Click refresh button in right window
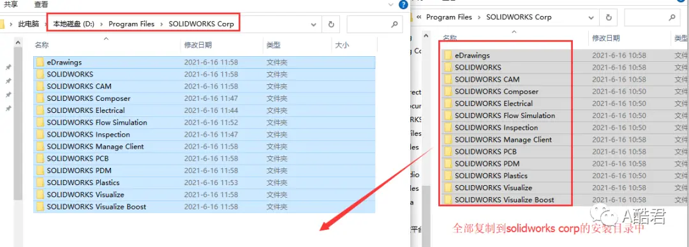This screenshot has height=247, width=689. (x=609, y=17)
